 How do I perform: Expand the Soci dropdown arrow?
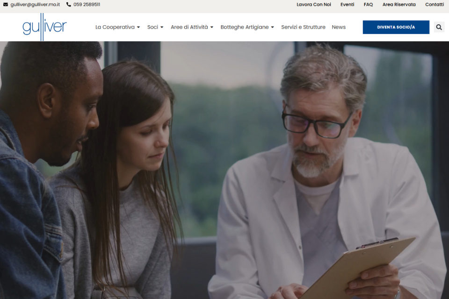162,28
